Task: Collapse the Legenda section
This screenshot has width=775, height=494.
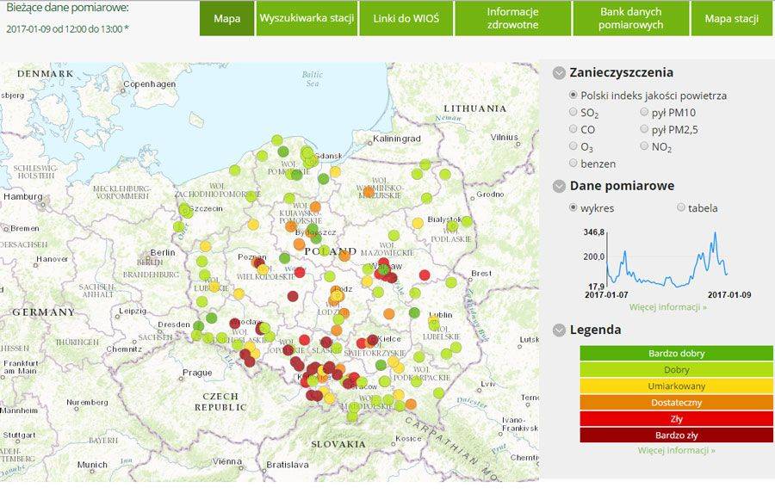Action: [x=559, y=330]
